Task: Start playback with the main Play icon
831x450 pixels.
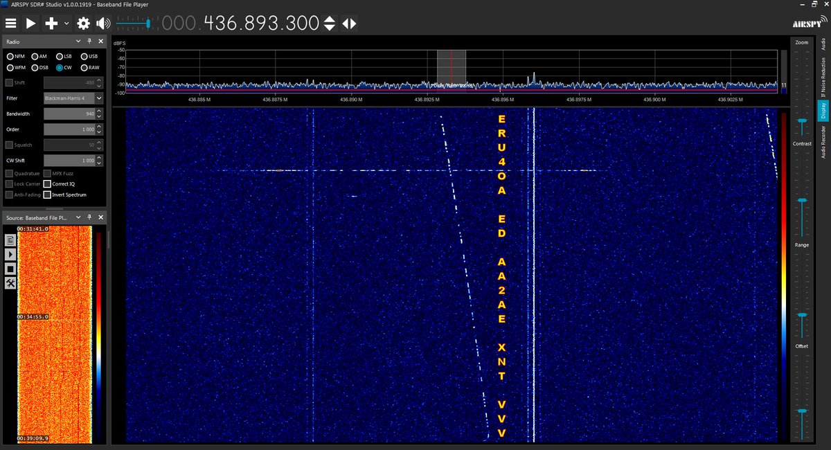Action: coord(30,23)
